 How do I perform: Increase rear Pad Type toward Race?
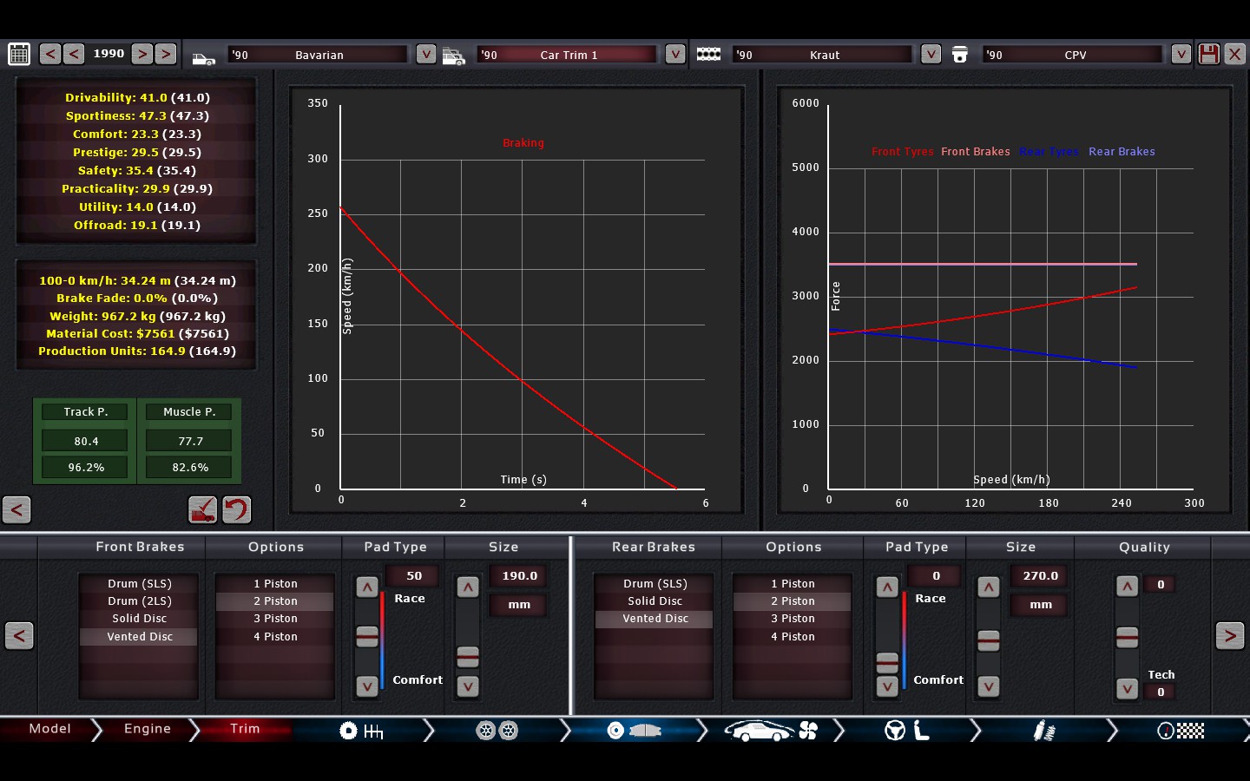887,587
